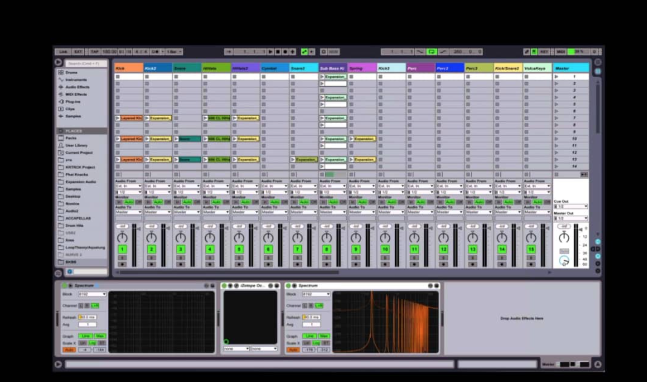Toggle left Spectrum device activator
This screenshot has height=382, width=647.
(x=64, y=286)
